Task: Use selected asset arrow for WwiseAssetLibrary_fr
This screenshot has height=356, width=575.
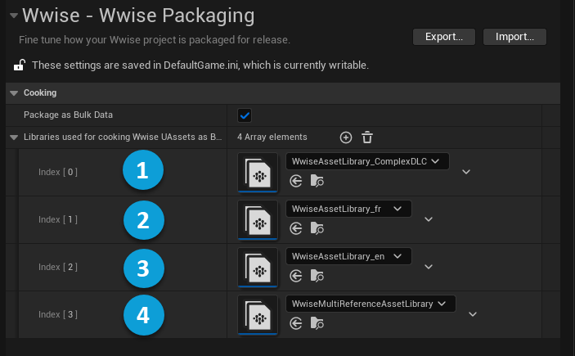Action: [296, 228]
